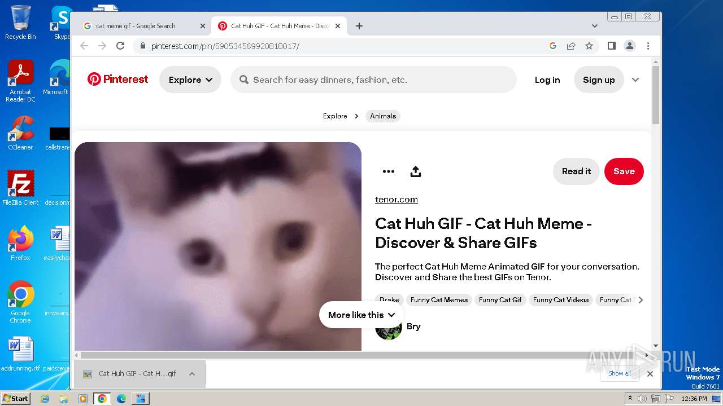Image resolution: width=723 pixels, height=406 pixels.
Task: Open the media player taskbar icon
Action: [x=83, y=399]
